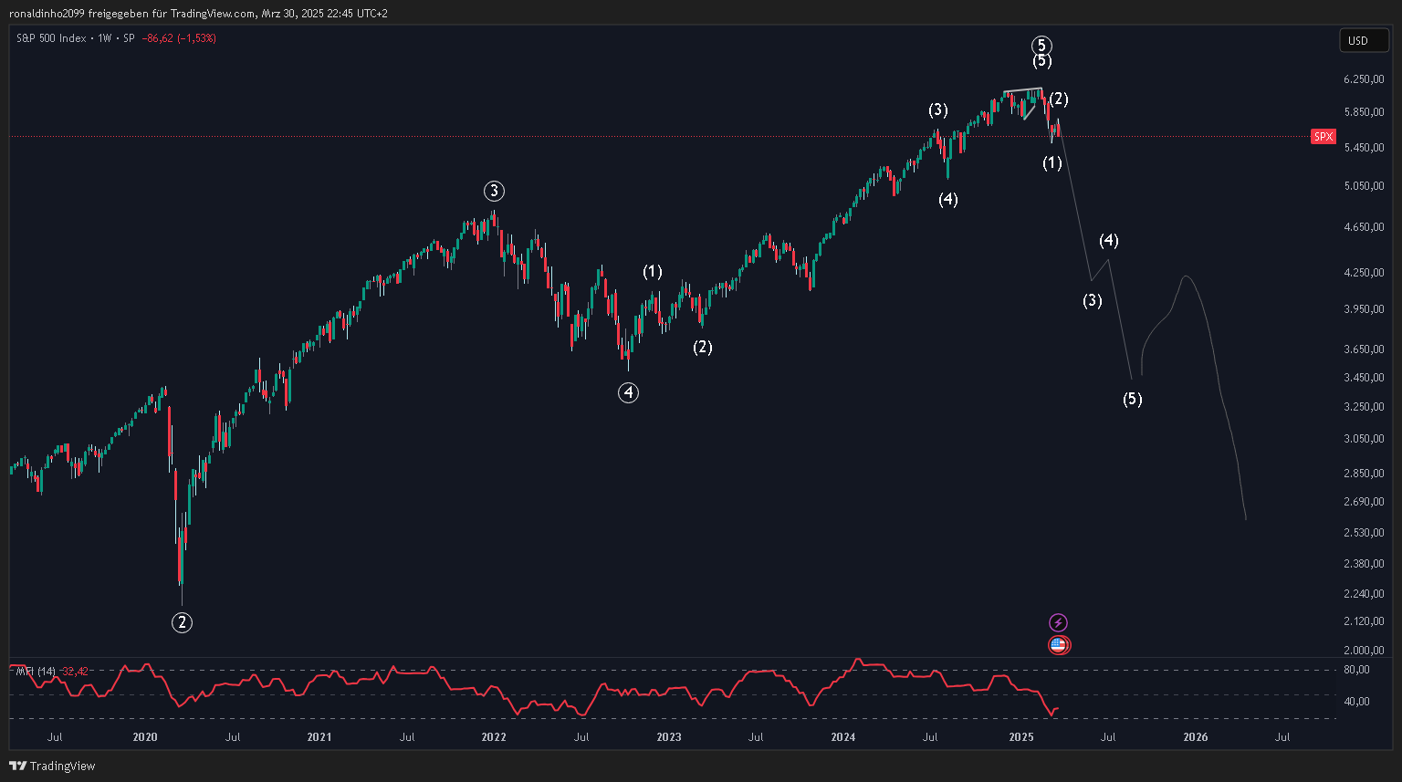1402x782 pixels.
Task: Click the 4.650,00 price axis label
Action: coord(1364,227)
